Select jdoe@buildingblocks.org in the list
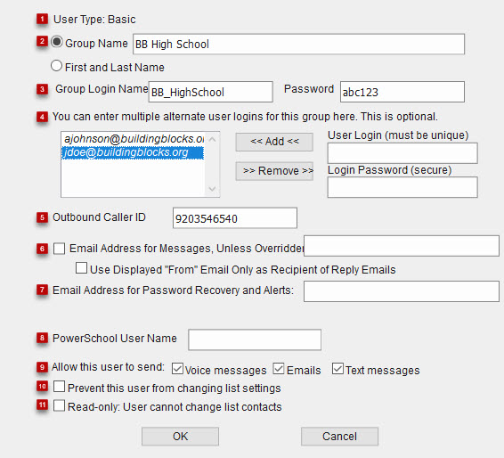The image size is (504, 458). click(x=133, y=152)
